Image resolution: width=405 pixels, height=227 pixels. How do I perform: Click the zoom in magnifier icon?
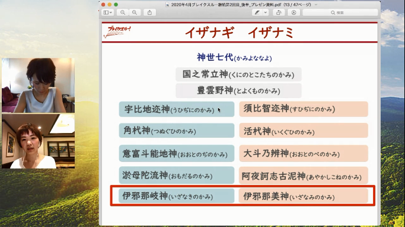pos(135,12)
